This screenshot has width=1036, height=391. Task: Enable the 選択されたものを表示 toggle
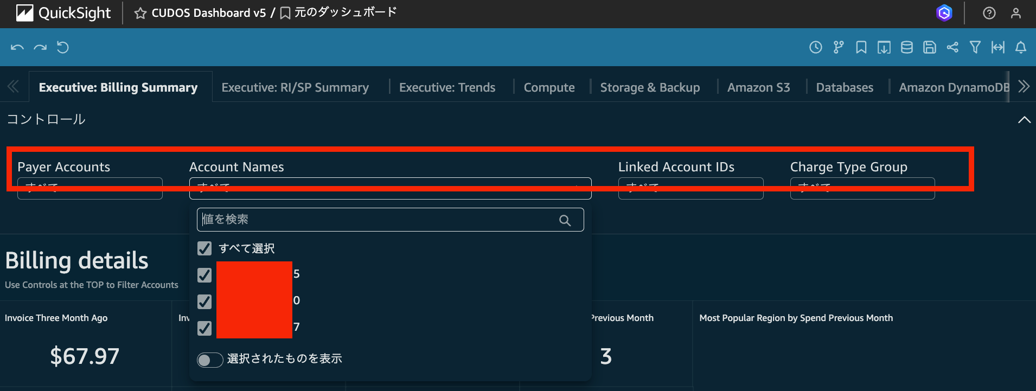click(x=210, y=360)
